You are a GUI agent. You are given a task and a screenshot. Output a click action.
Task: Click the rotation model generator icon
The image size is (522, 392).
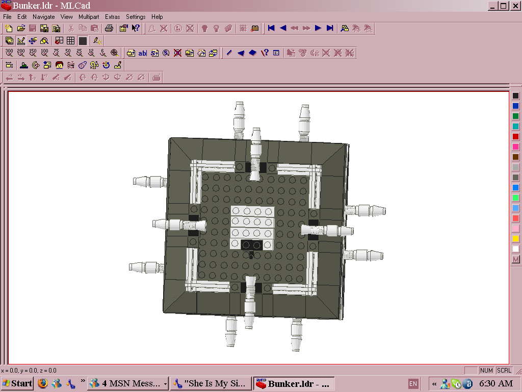(94, 65)
